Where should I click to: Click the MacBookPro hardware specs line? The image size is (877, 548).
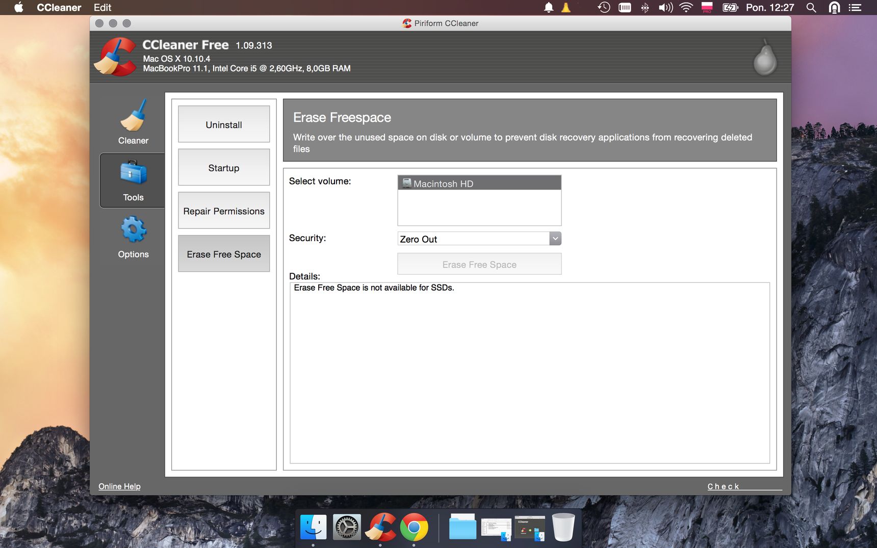pos(247,68)
